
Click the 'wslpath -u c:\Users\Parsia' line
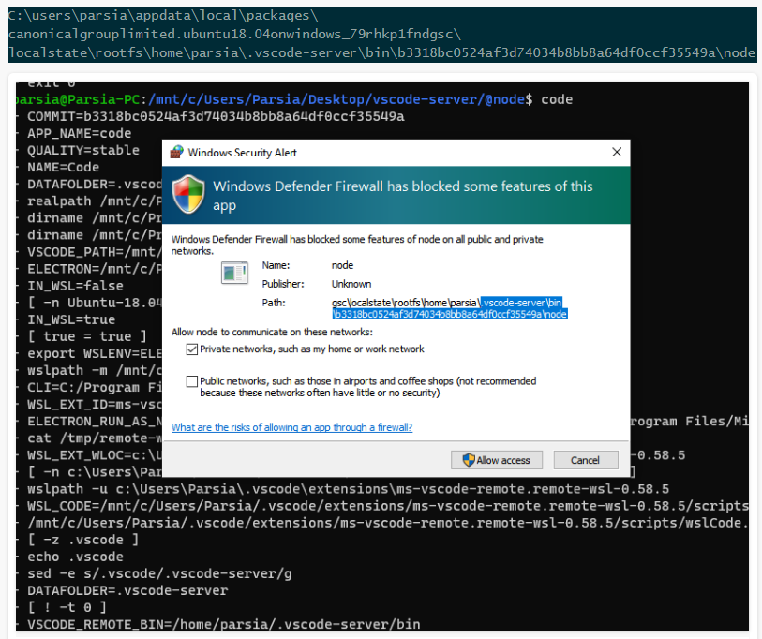point(348,489)
